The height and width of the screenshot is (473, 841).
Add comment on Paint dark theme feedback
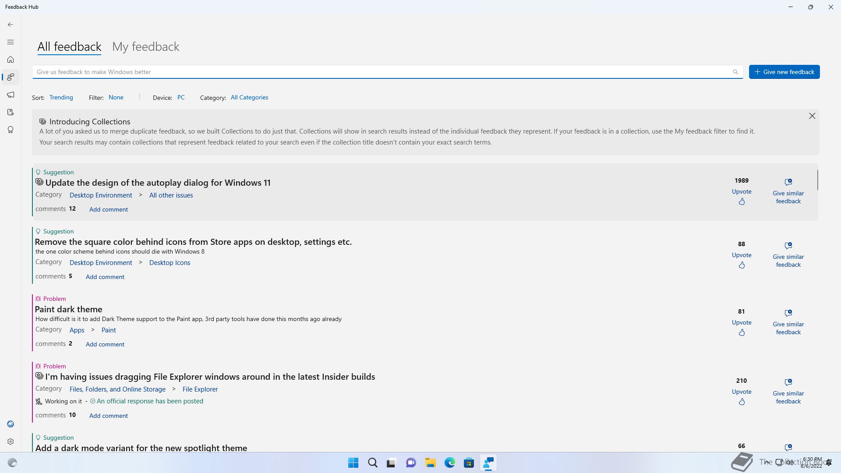click(x=105, y=344)
